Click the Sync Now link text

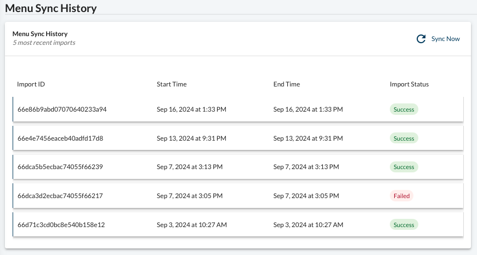[445, 39]
